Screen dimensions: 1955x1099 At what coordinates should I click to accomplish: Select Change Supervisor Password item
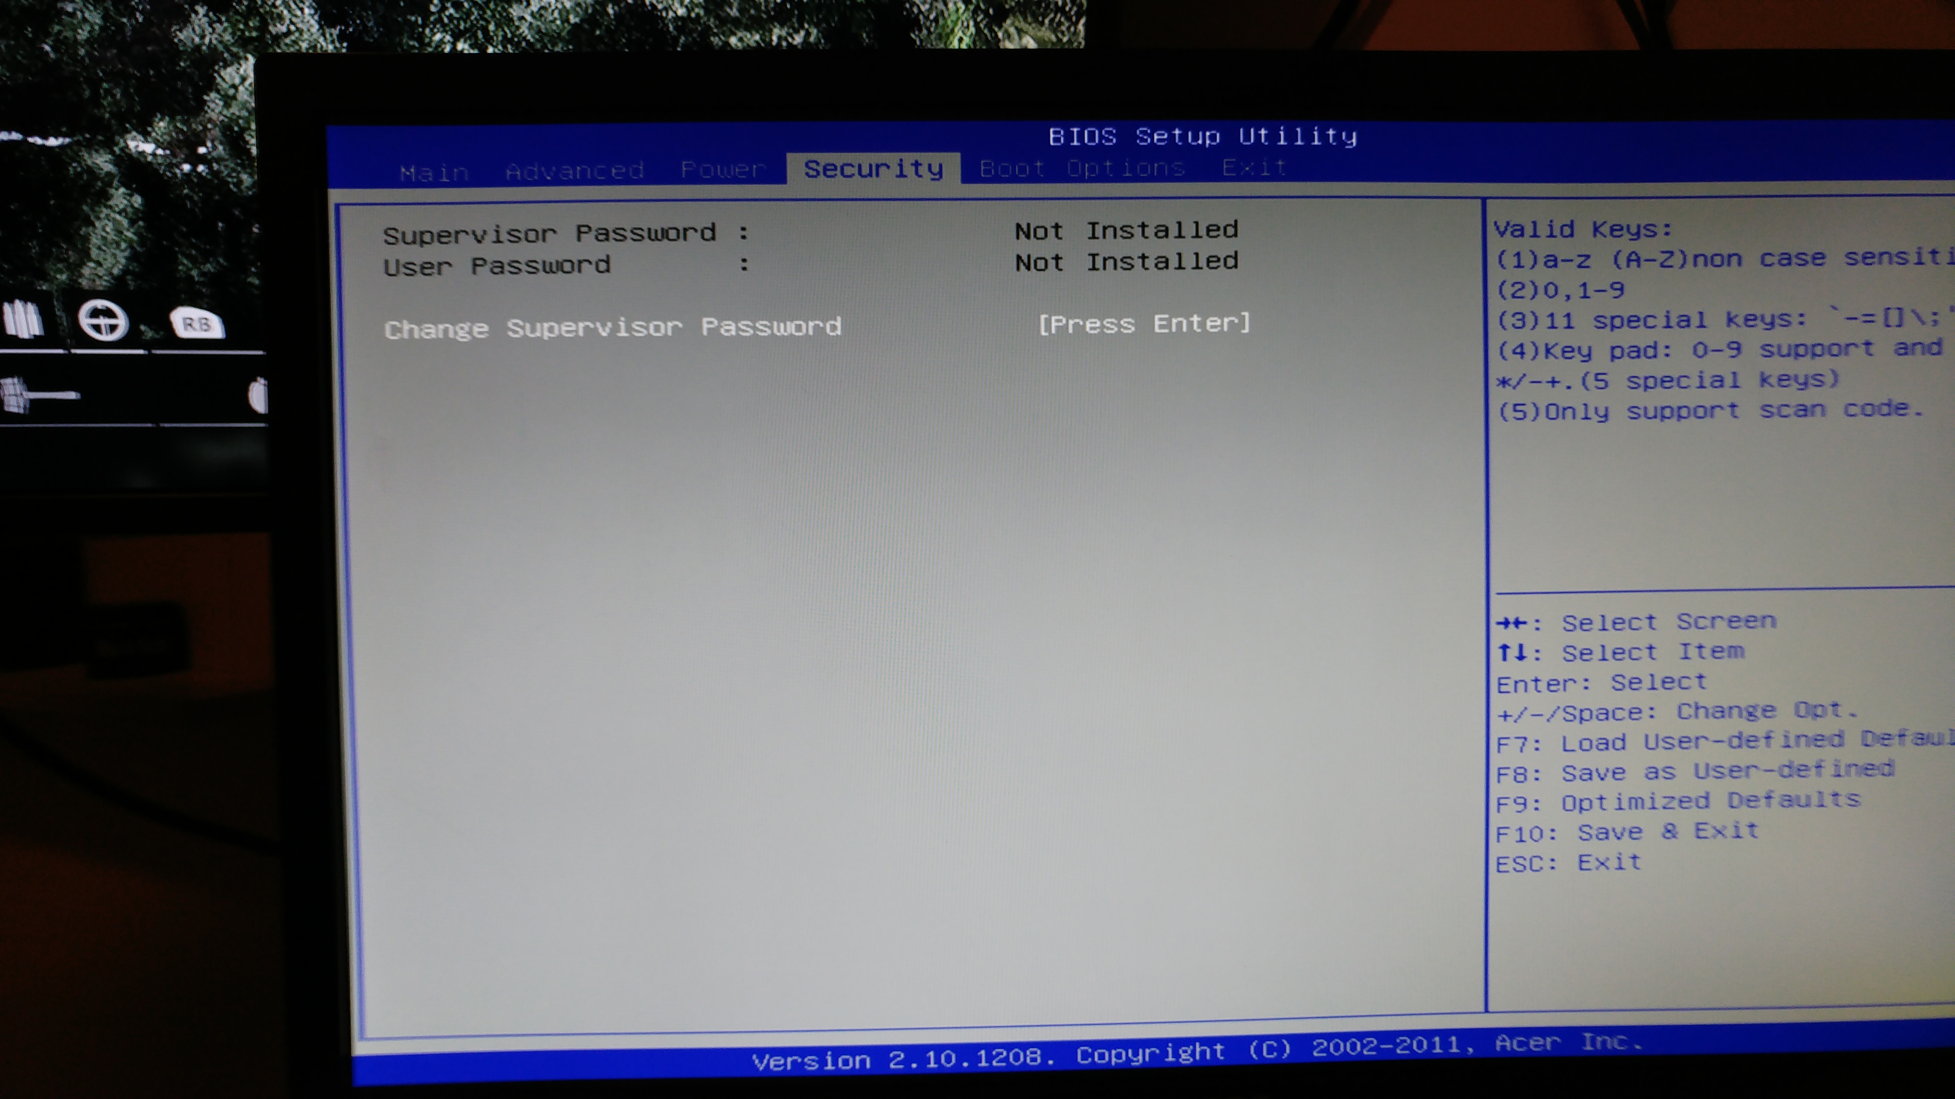point(612,328)
